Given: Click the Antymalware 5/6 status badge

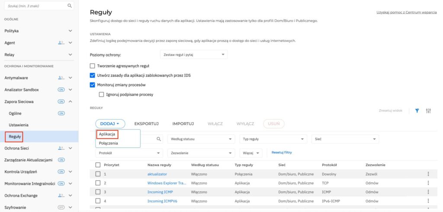Looking at the screenshot, I should (x=61, y=78).
